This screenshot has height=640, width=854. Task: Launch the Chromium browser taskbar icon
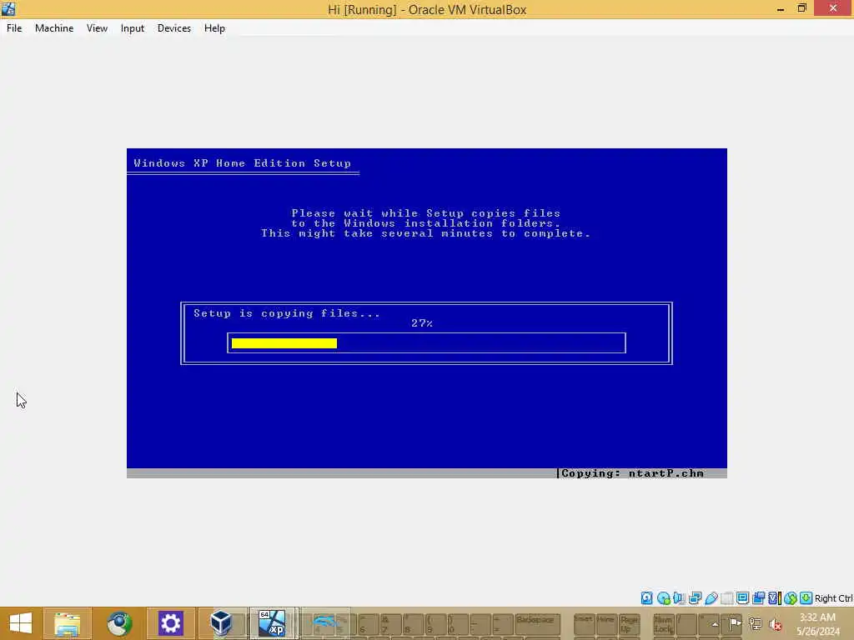pos(119,623)
